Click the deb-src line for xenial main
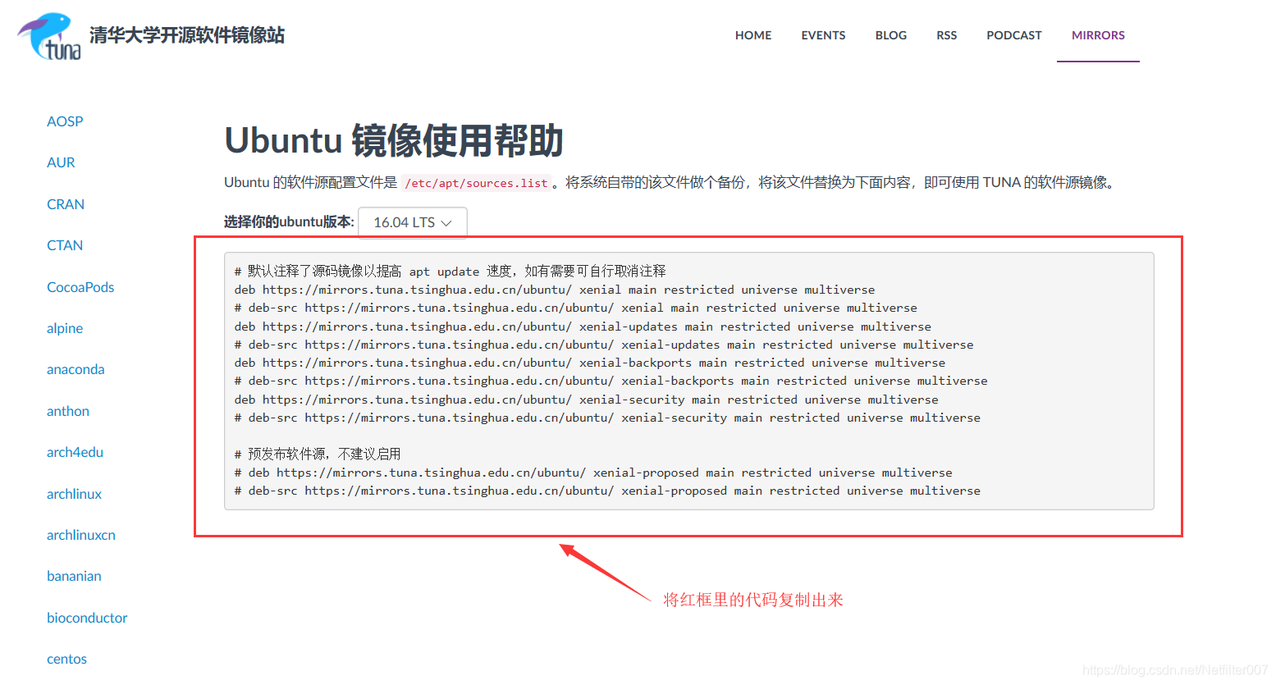The width and height of the screenshot is (1276, 685). 576,308
